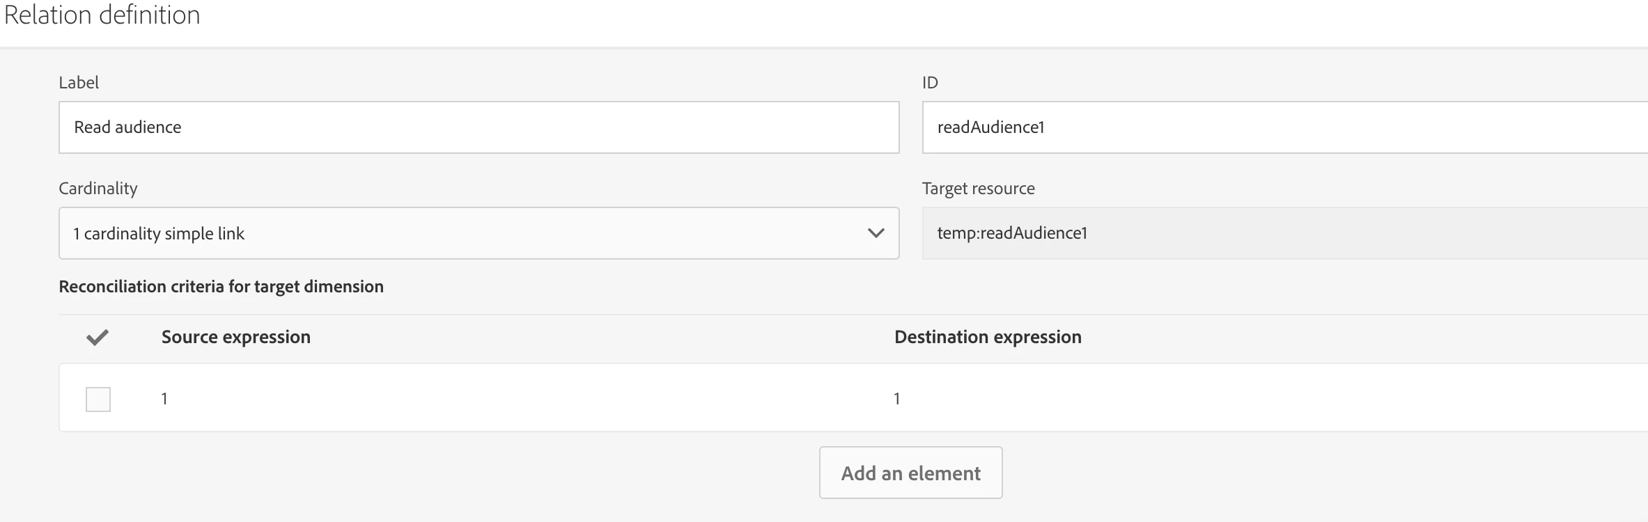1648x522 pixels.
Task: Click the 'Target resource' field label
Action: [978, 189]
